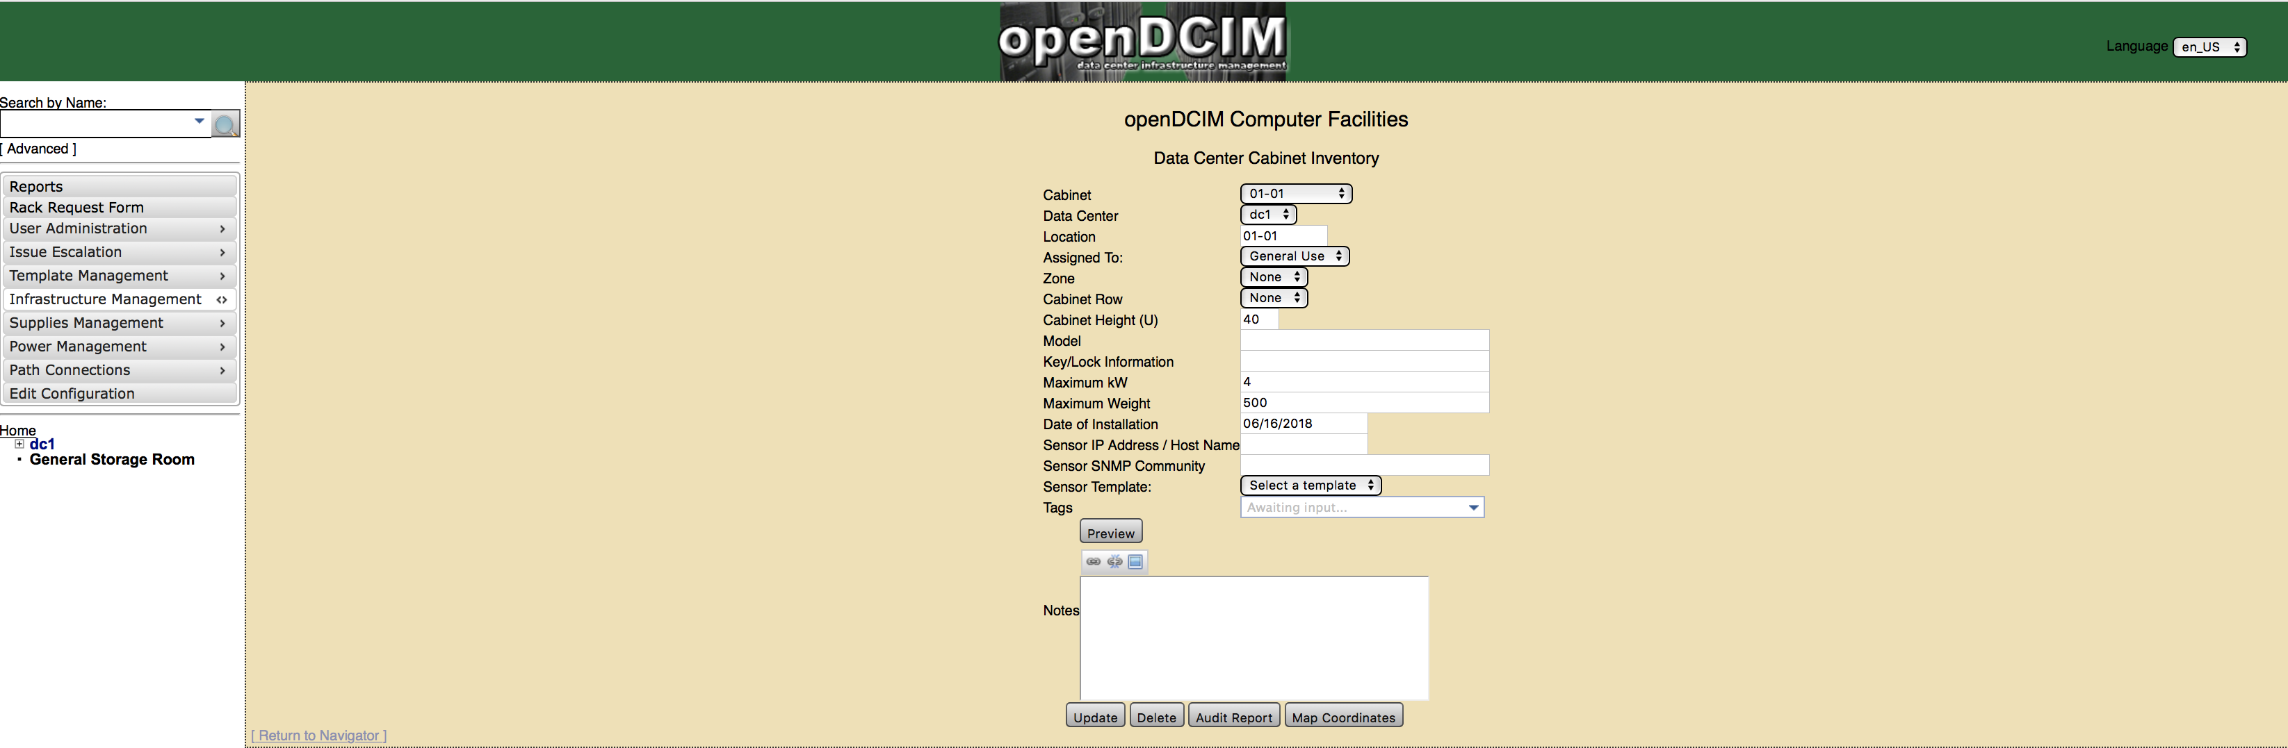Click the Map Coordinates button

pos(1344,717)
